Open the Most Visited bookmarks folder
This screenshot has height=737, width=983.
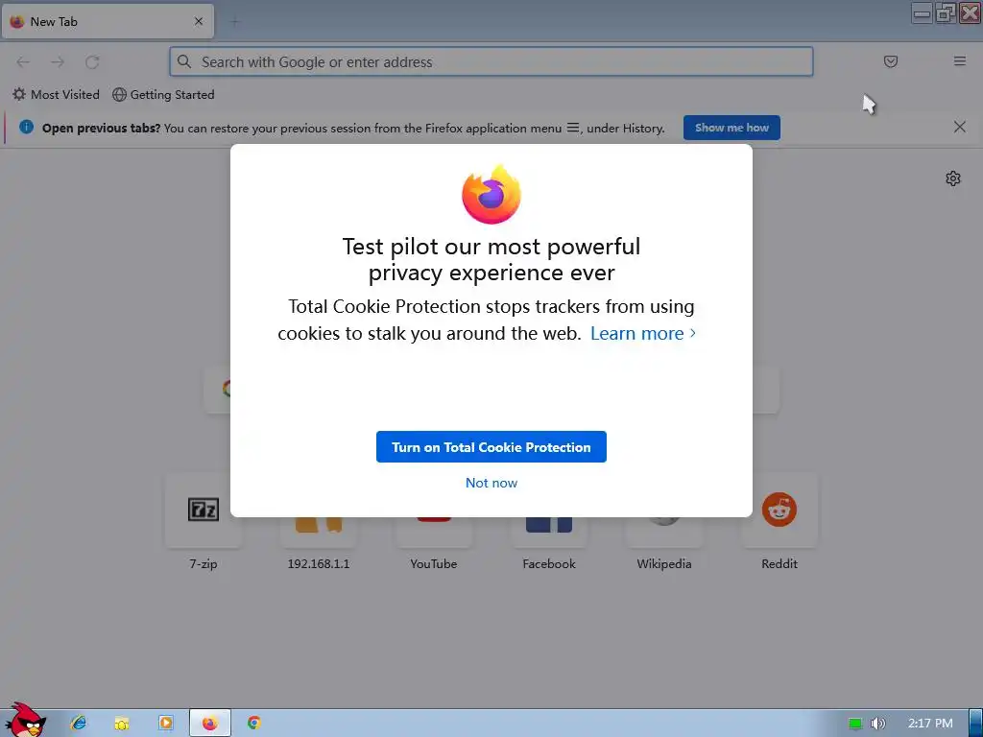point(56,95)
